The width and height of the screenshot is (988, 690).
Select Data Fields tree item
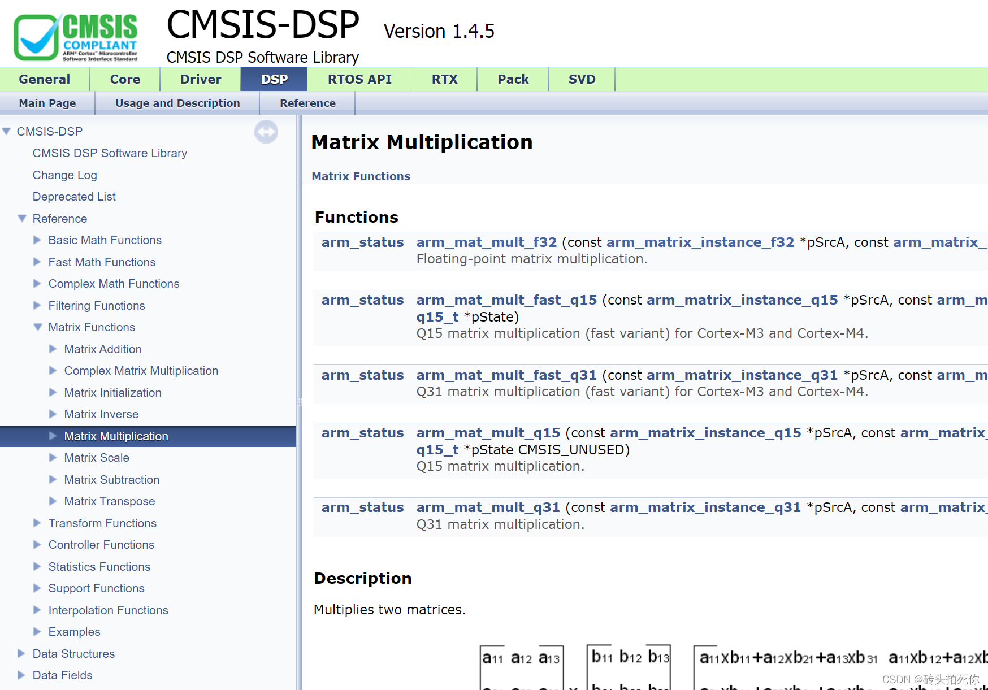[x=63, y=675]
